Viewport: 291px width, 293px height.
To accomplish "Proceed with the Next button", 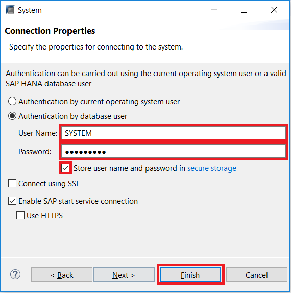I will tap(124, 275).
